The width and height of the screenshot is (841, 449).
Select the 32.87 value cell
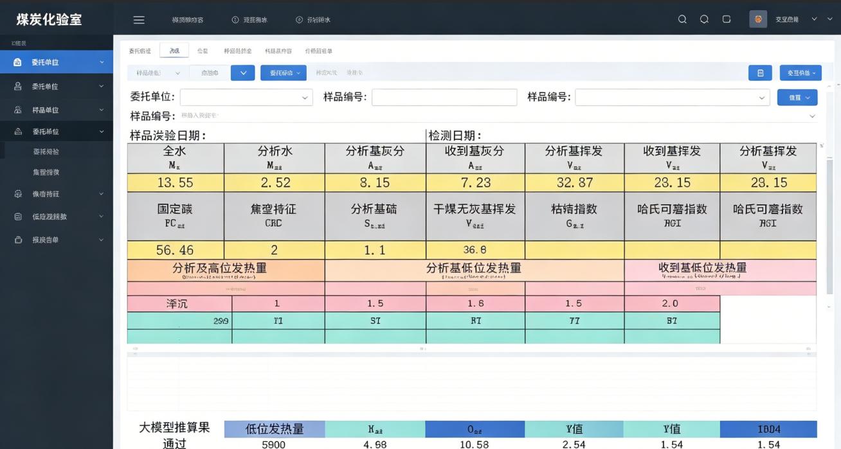(x=575, y=182)
